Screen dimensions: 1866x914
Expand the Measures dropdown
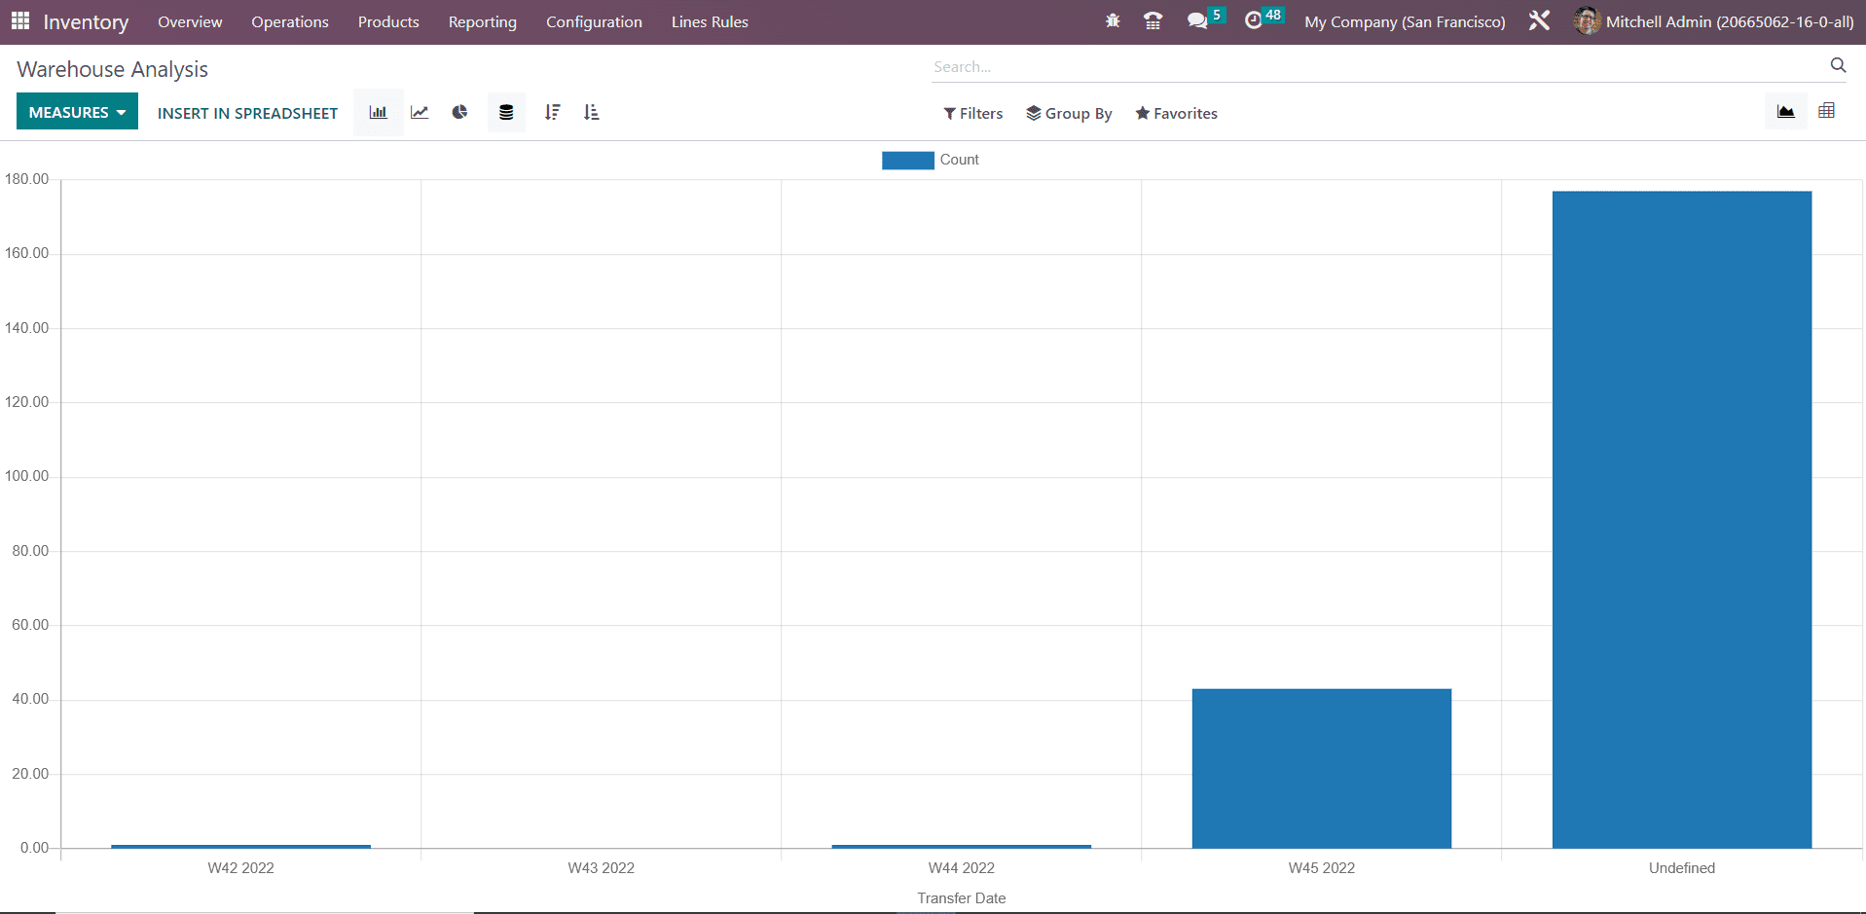(77, 112)
